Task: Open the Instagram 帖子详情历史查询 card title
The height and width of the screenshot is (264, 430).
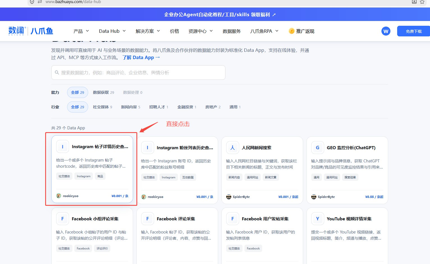Action: 100,146
